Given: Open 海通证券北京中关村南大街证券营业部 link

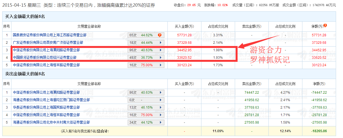Looking at the screenshot, I should [51, 122].
